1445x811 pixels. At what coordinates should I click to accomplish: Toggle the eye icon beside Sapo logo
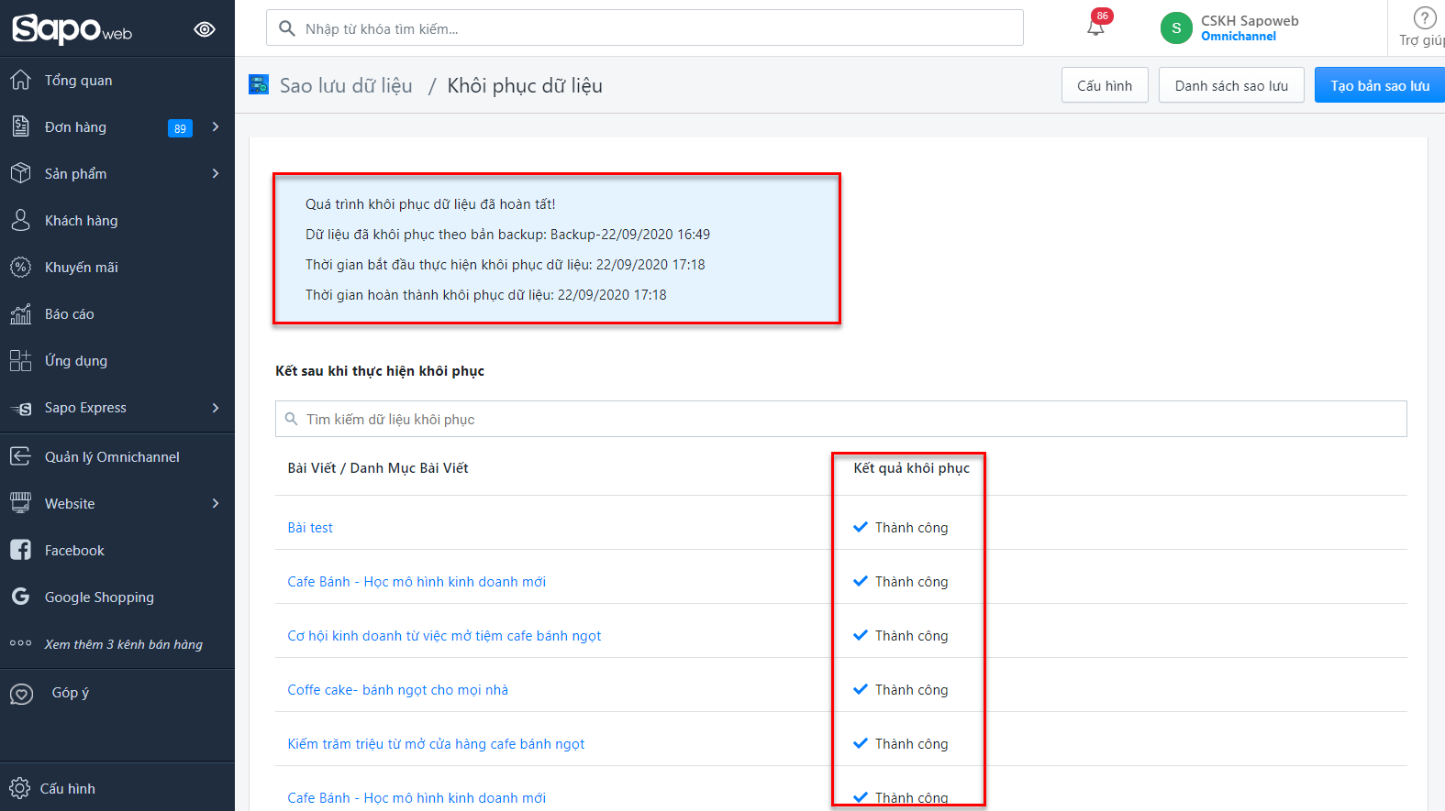(205, 29)
